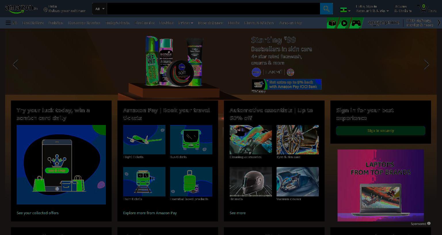This screenshot has height=235, width=442.
Task: Open Home & Kitchen in nav bar
Action: 259,23
